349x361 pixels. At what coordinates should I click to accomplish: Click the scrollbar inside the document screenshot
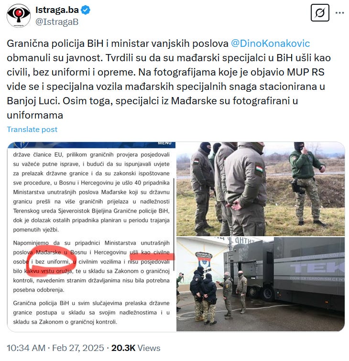pos(174,224)
